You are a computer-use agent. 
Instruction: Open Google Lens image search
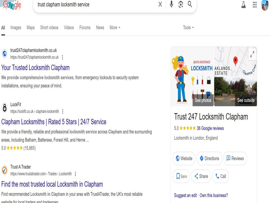(181, 4)
